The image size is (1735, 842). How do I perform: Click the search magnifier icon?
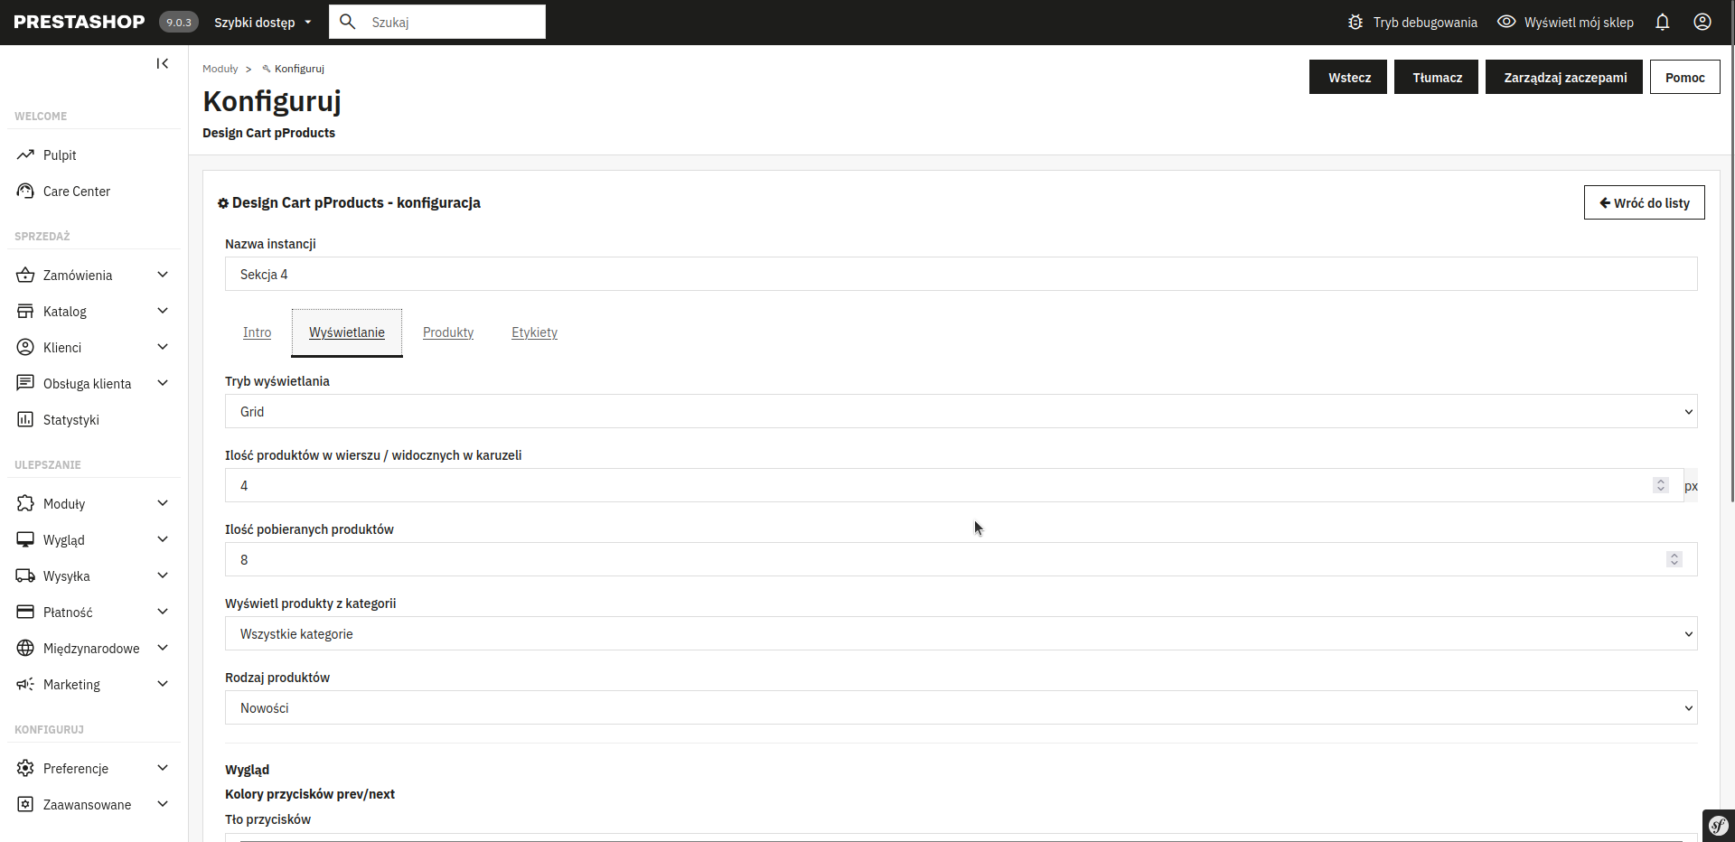347,22
